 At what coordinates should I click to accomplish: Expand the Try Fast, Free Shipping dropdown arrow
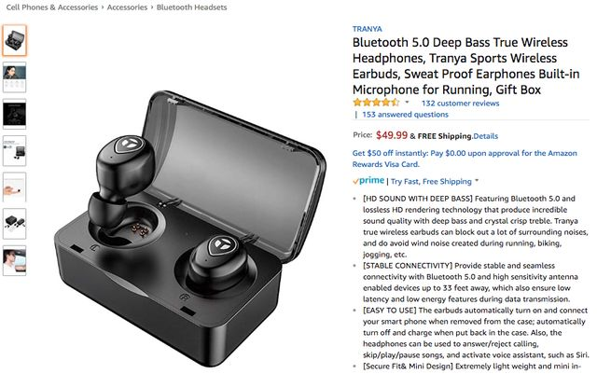click(x=477, y=181)
